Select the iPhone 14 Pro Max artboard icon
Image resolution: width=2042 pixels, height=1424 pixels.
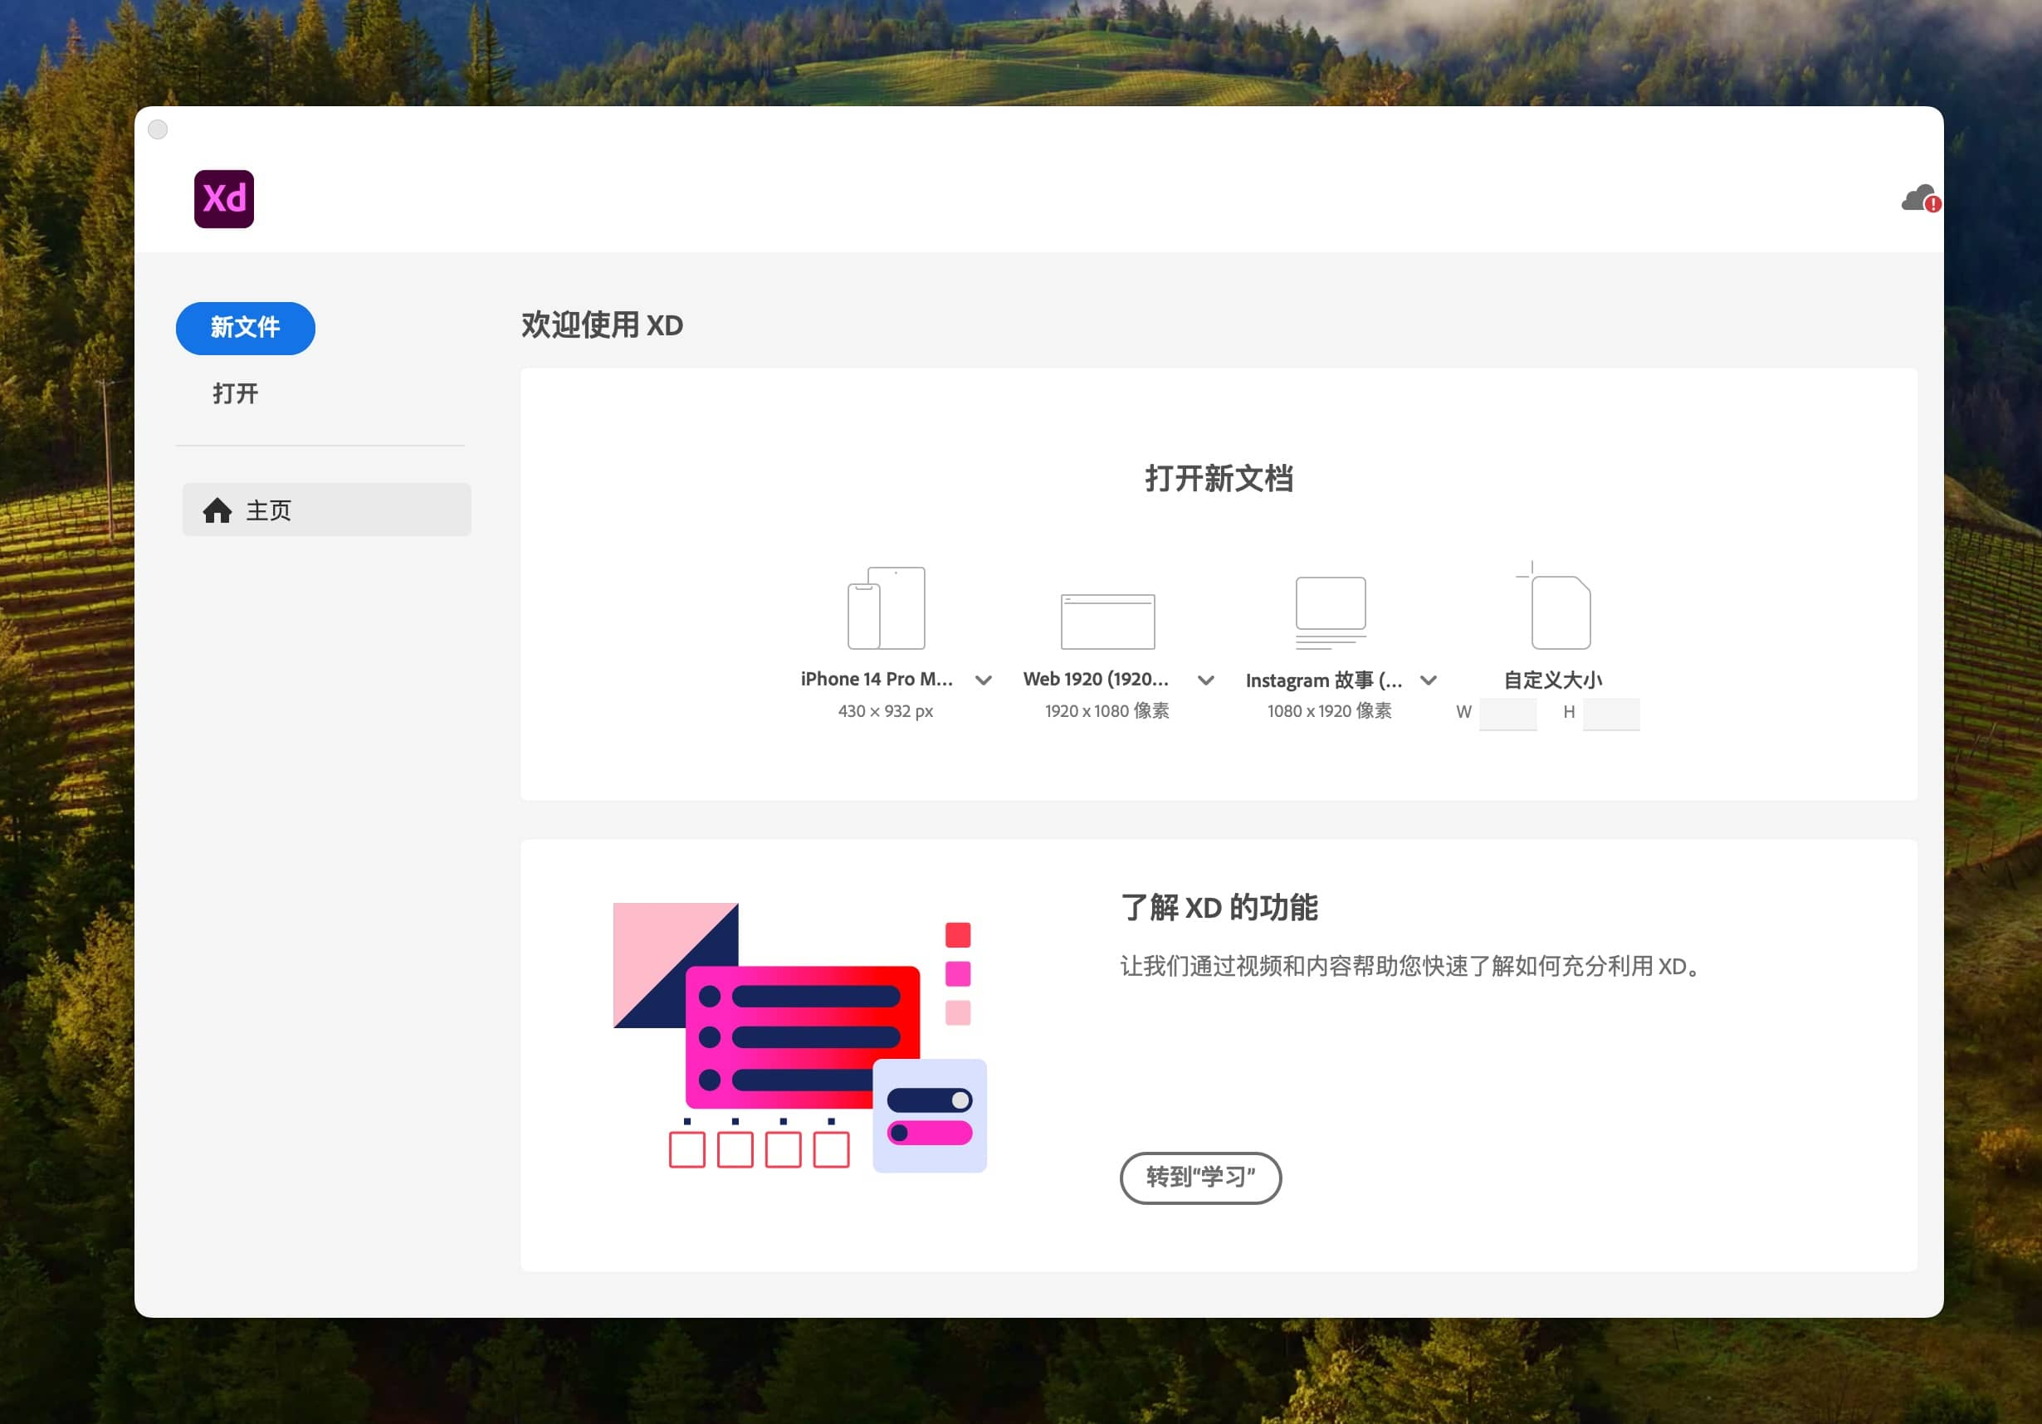tap(886, 608)
